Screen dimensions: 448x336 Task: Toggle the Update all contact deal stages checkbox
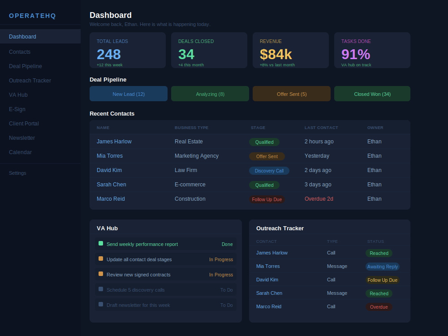[x=100, y=258]
